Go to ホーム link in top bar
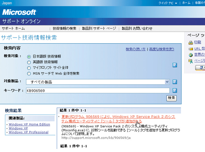The width and height of the screenshot is (205, 152). (186, 3)
